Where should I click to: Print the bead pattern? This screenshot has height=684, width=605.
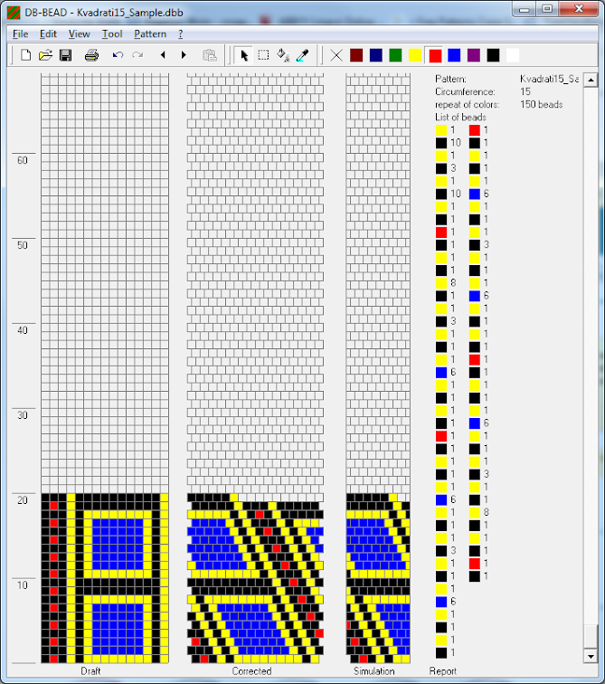point(91,55)
